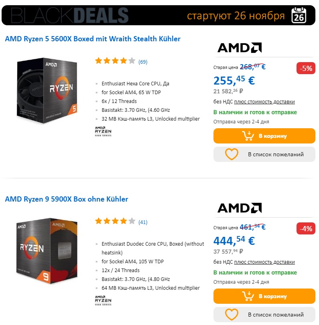Click the AMD Ryzen 5000 Series badge under Ryzen 9
319x325 pixels.
(x=103, y=301)
